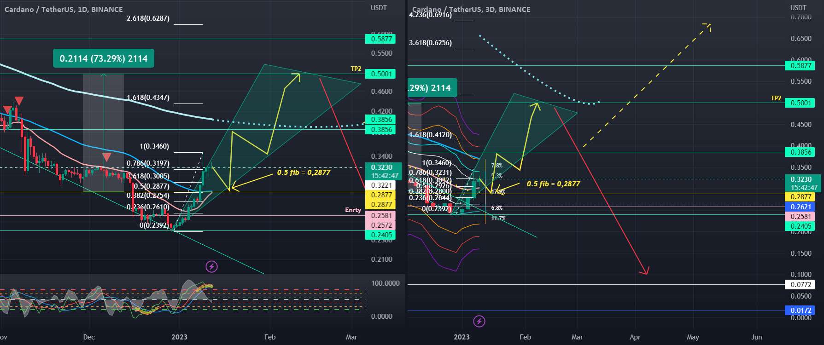Viewport: 824px width, 345px height.
Task: Click the USDT currency label on the 3D chart
Action: (798, 7)
